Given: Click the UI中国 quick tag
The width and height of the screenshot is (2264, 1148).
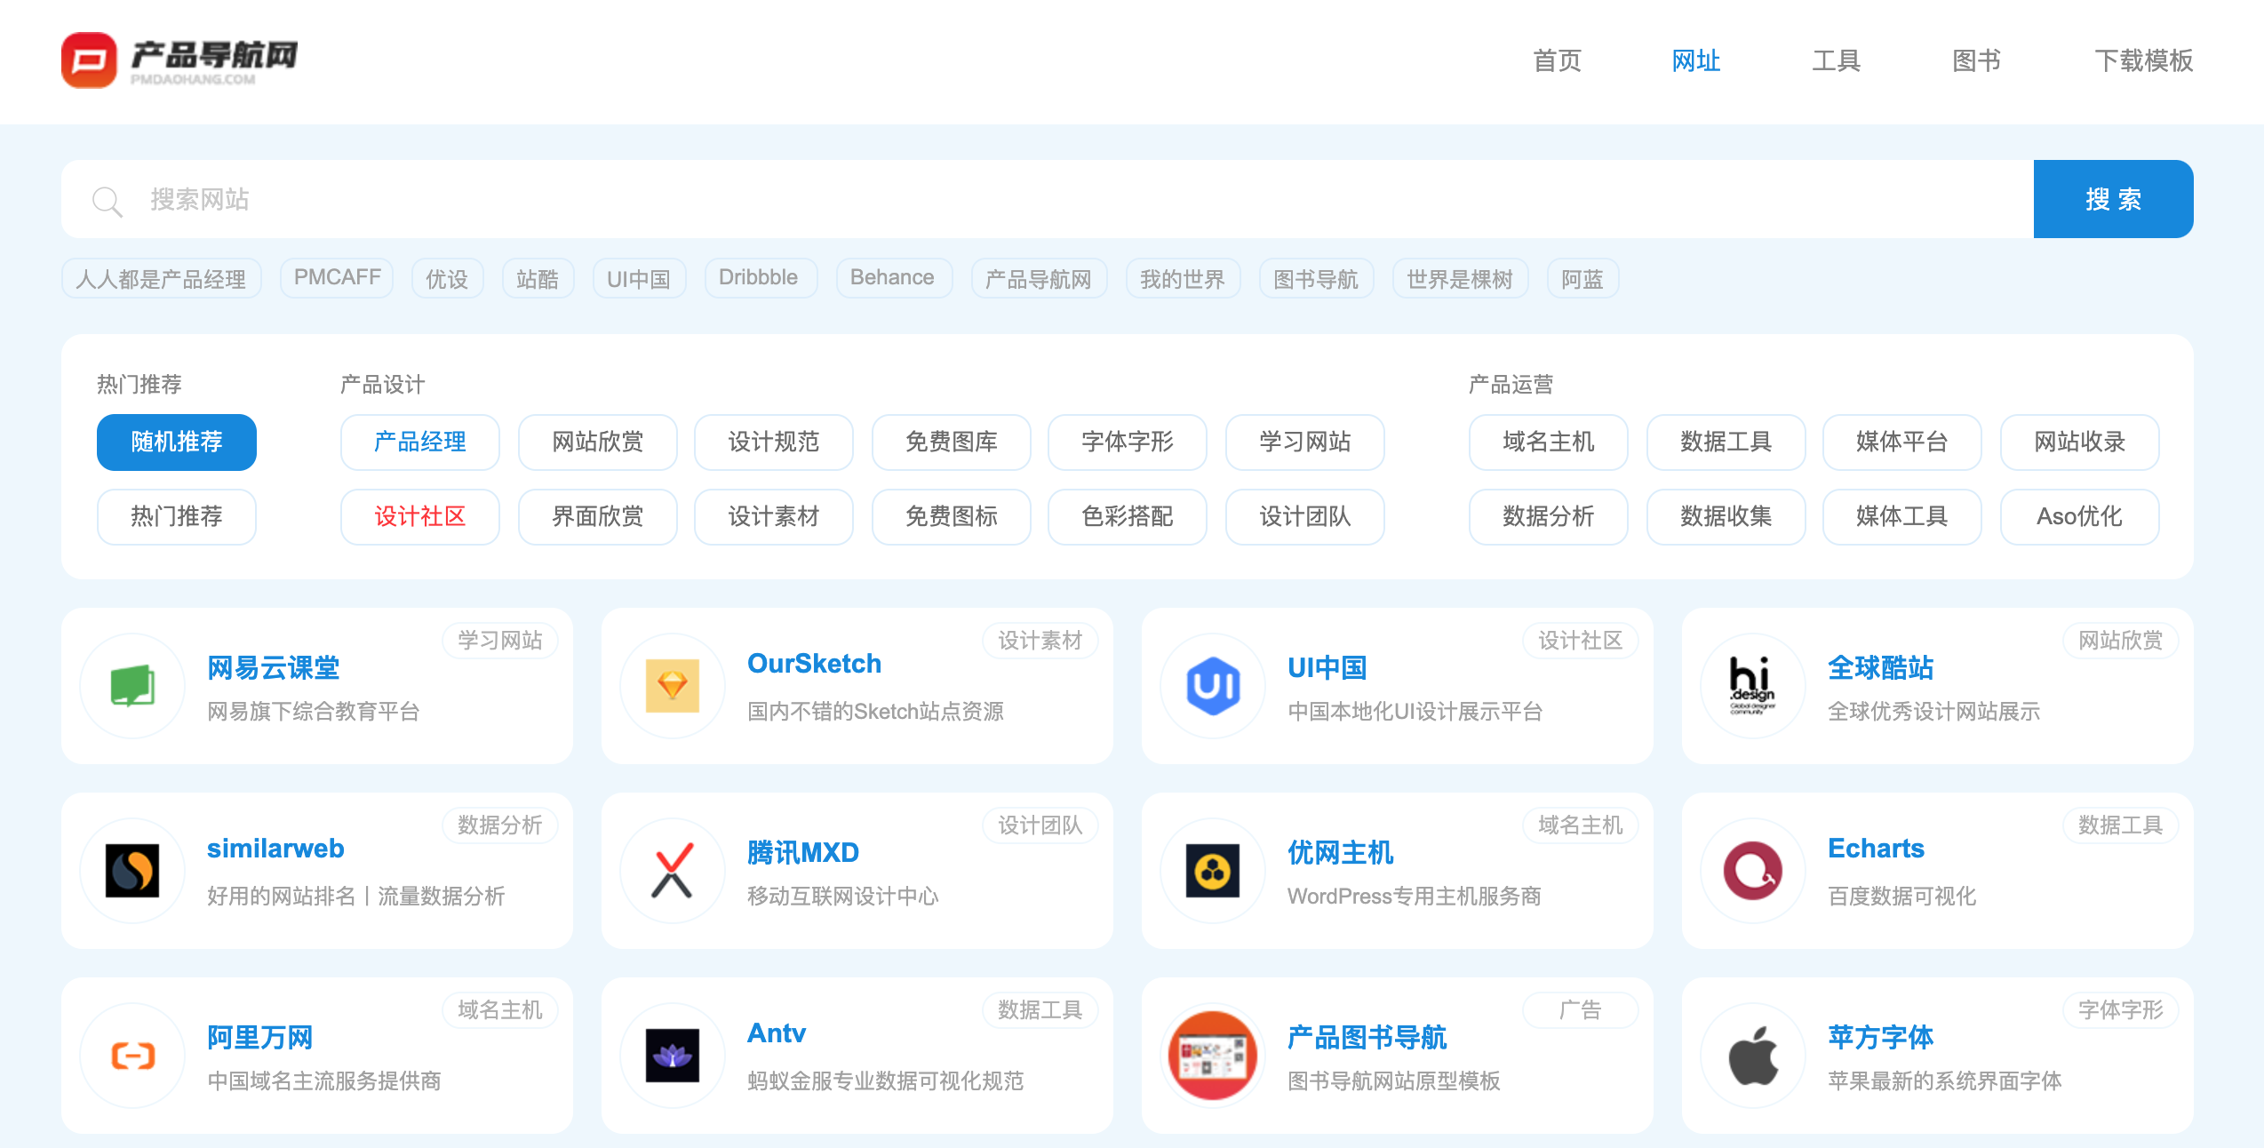Looking at the screenshot, I should (639, 279).
